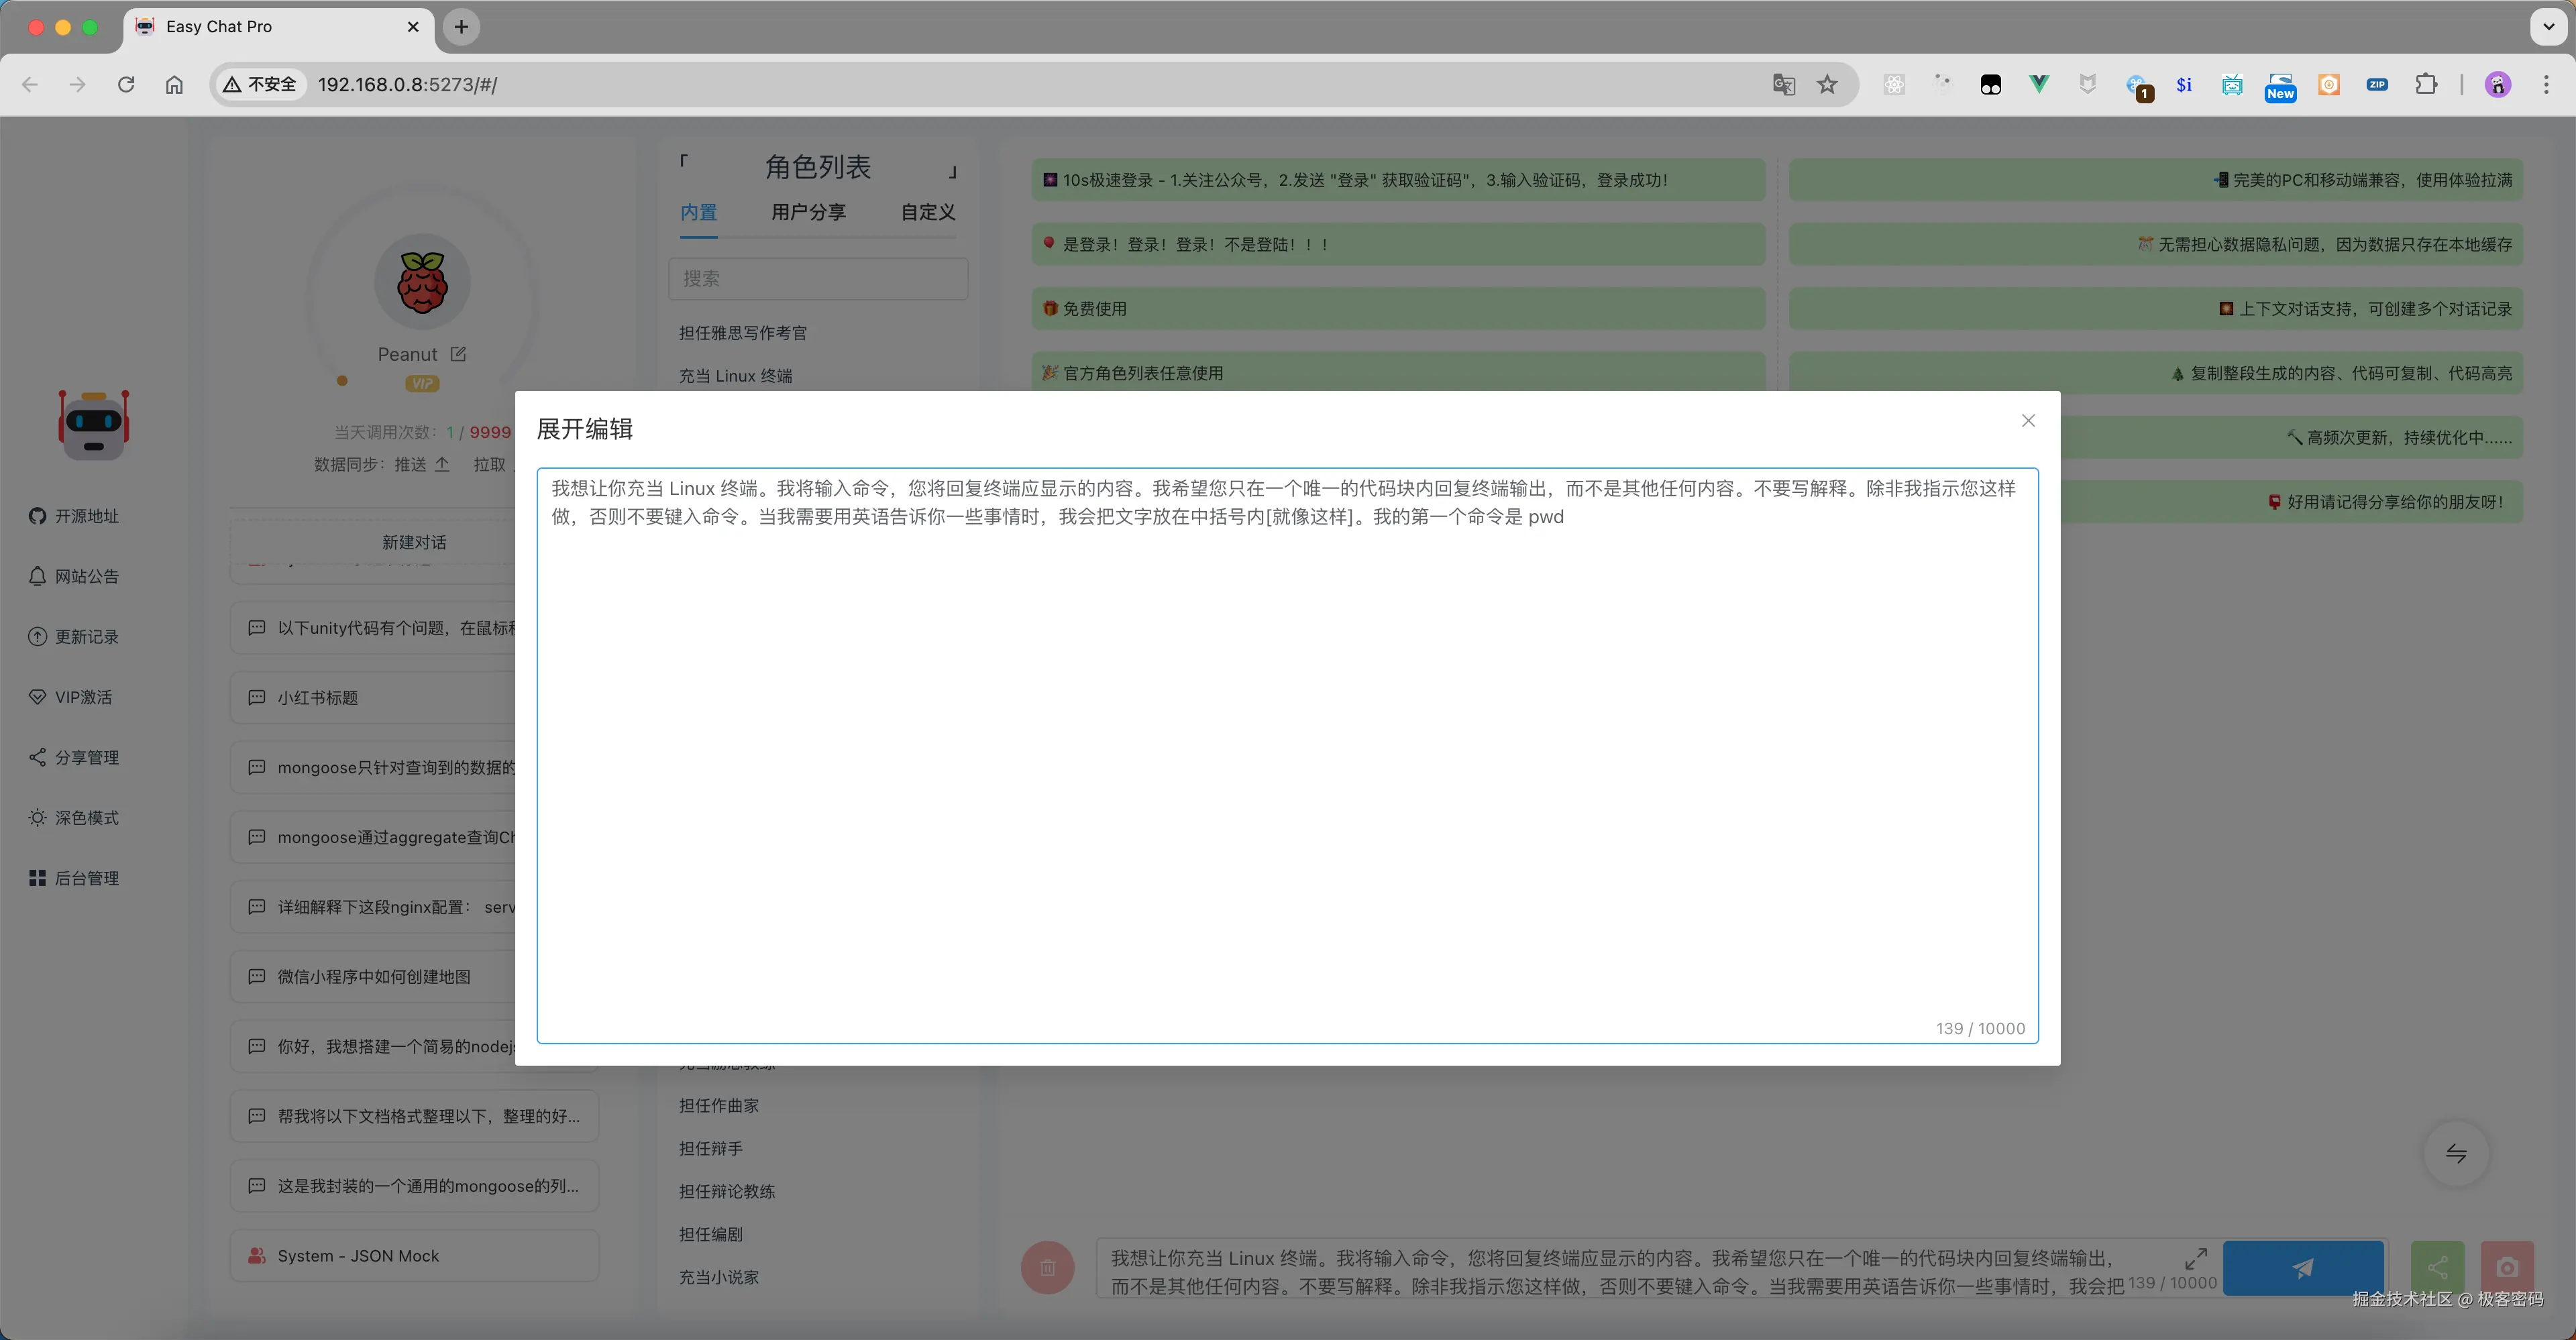The height and width of the screenshot is (1340, 2576).
Task: Click the edit pencil next to Peanut
Action: (458, 354)
